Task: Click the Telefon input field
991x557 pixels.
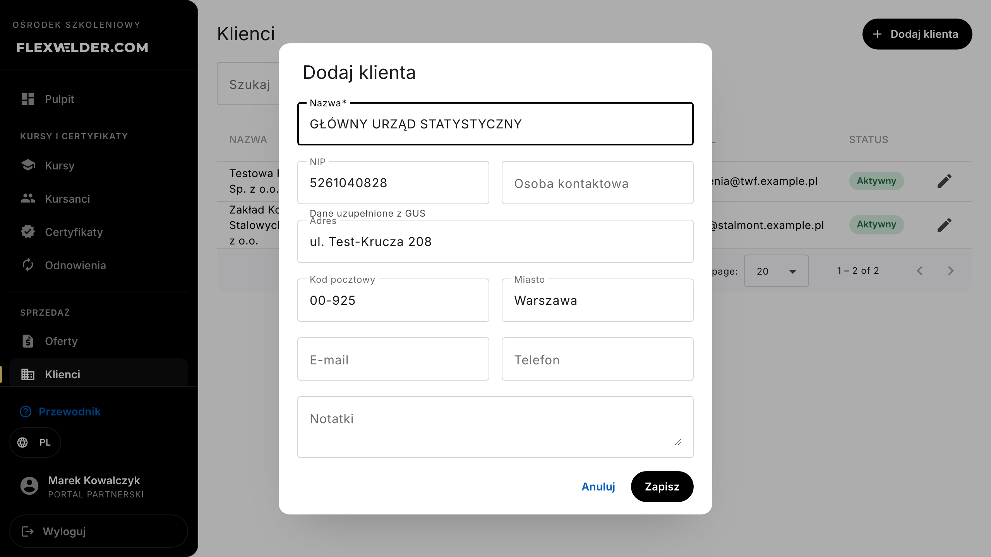Action: click(597, 359)
